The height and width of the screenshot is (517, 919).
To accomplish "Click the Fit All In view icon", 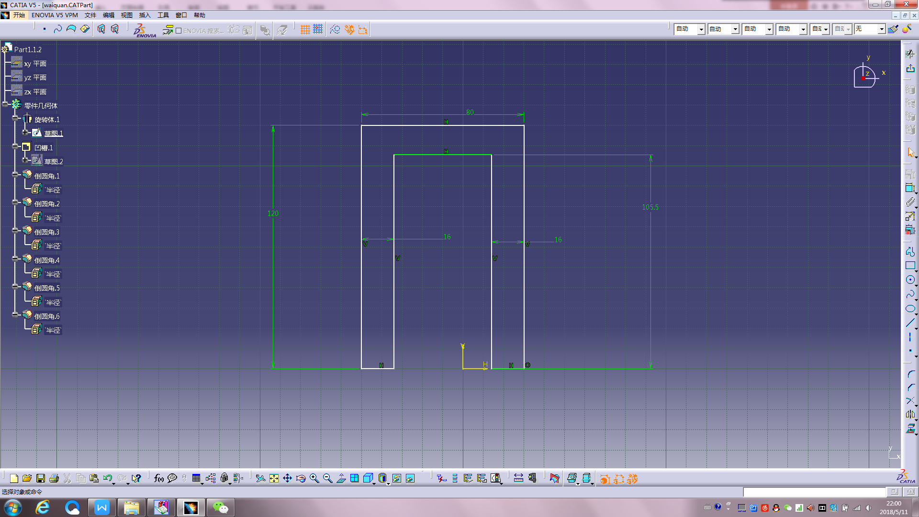I will 274,478.
